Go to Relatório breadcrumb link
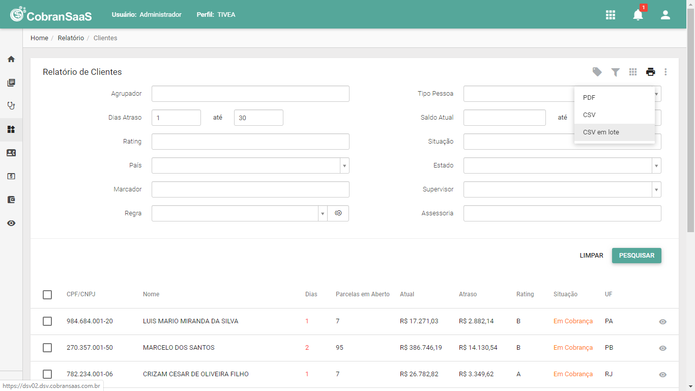695x391 pixels. point(71,38)
